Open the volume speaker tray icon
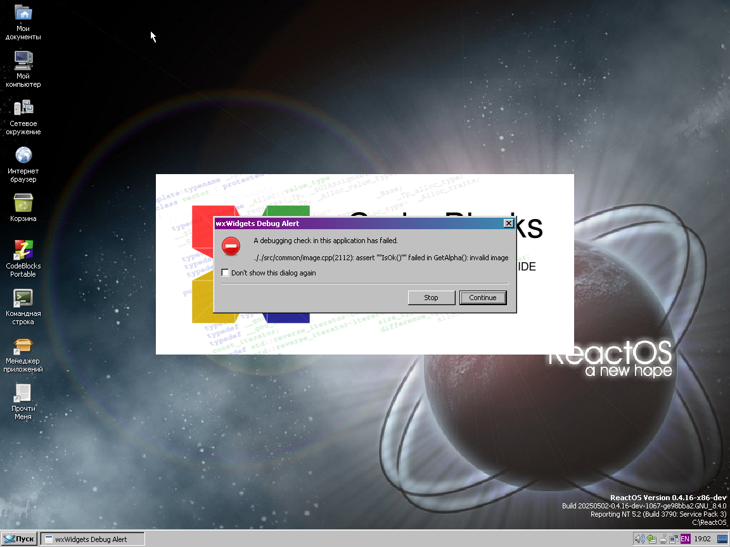This screenshot has width=730, height=547. (x=639, y=539)
